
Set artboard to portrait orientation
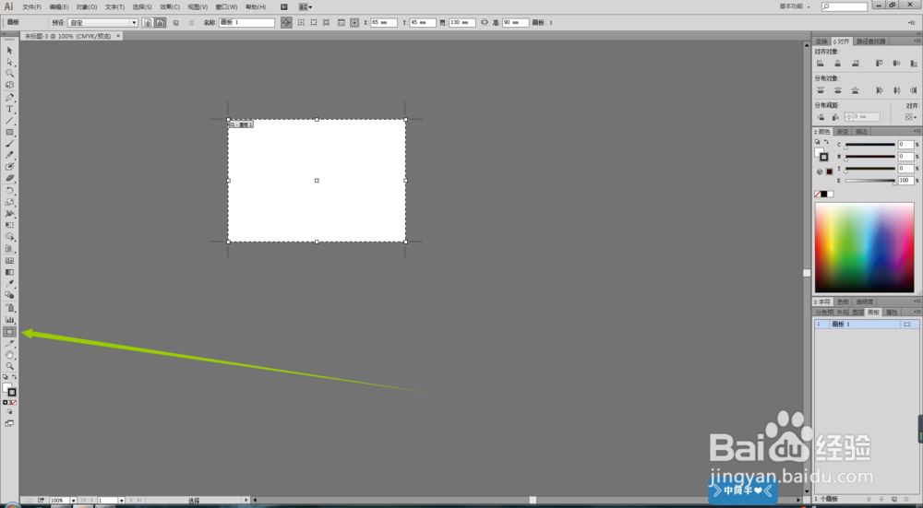click(147, 22)
